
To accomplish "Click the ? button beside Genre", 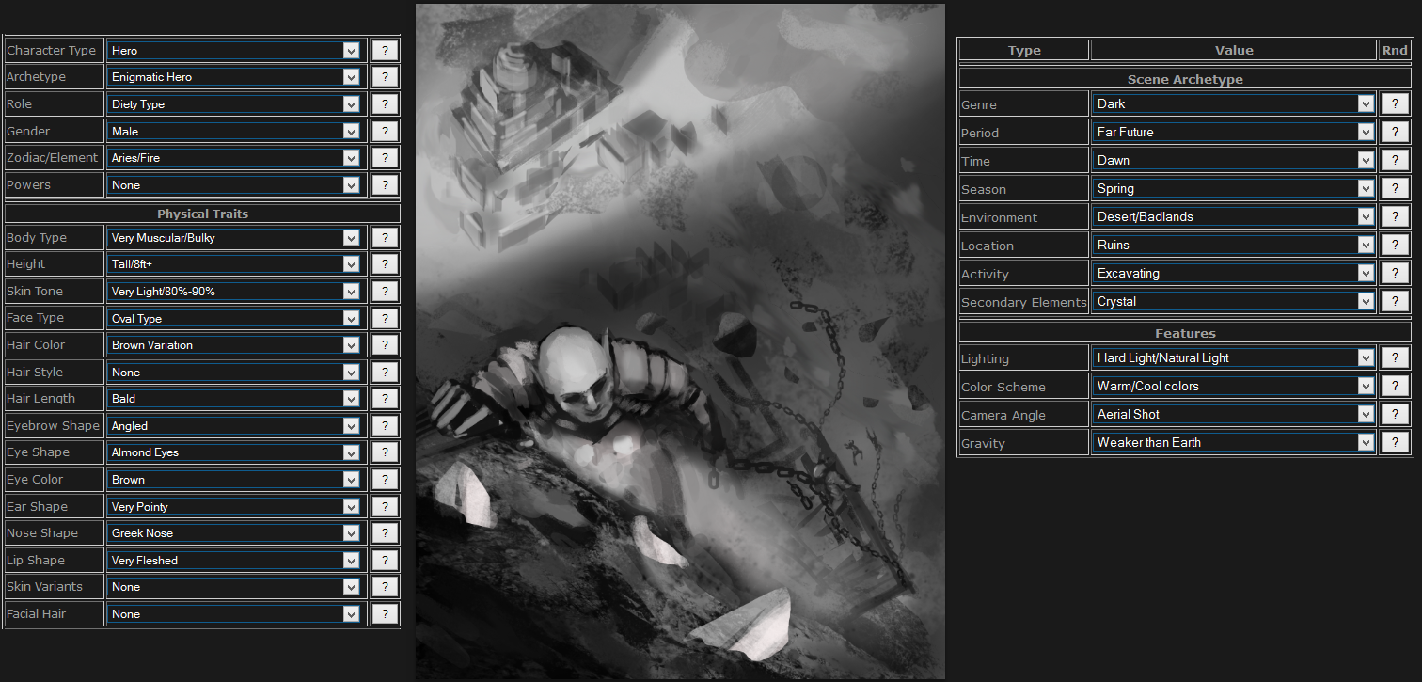I will tap(1394, 104).
